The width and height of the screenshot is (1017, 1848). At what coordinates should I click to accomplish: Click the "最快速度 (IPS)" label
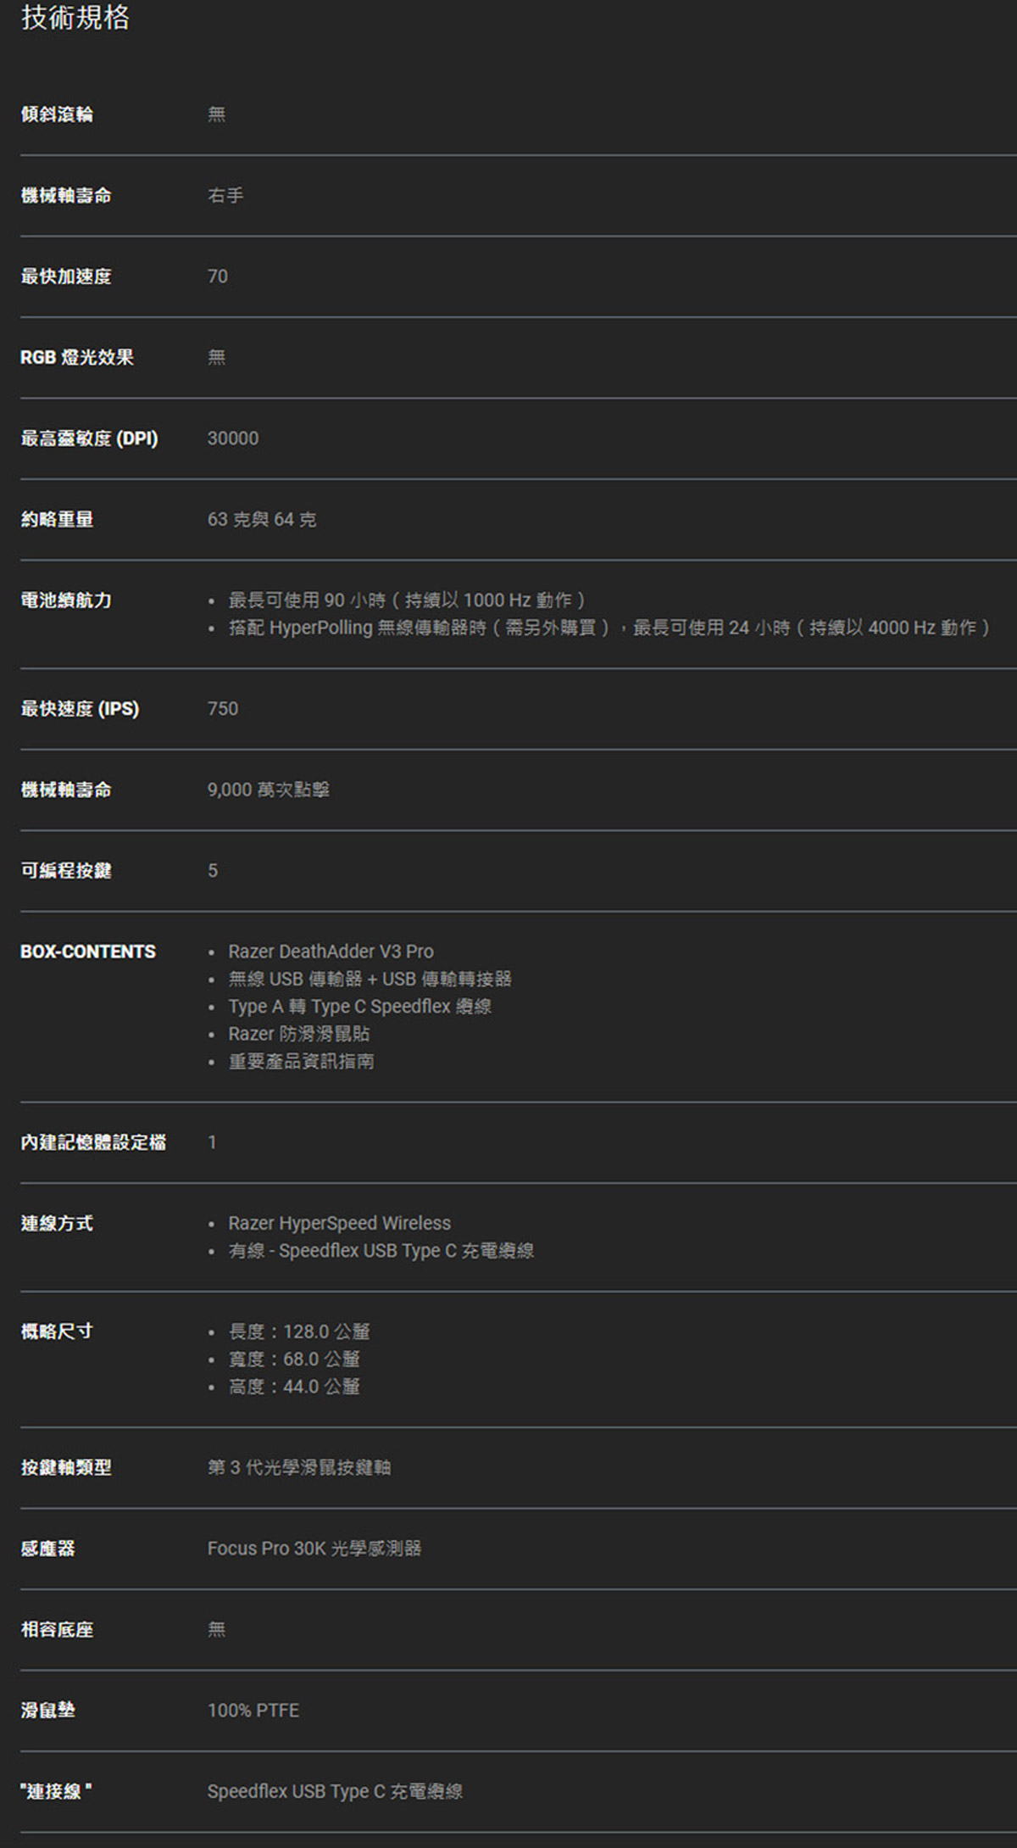[x=80, y=708]
